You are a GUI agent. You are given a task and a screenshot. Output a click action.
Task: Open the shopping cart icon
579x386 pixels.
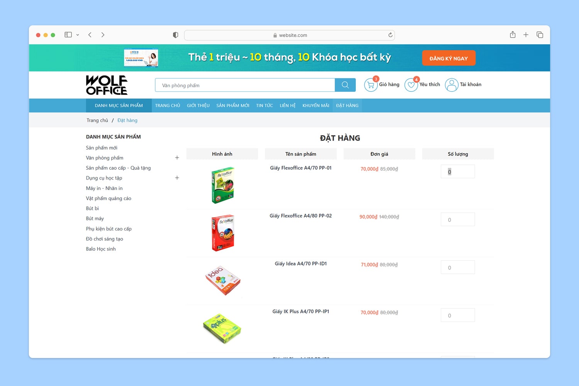point(371,85)
